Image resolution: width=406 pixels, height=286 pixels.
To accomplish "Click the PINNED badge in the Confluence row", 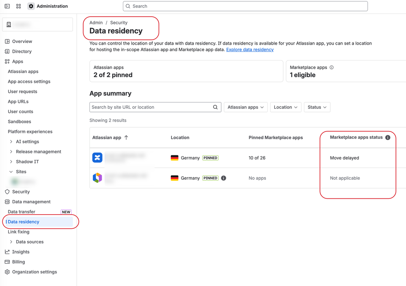I will coord(210,158).
